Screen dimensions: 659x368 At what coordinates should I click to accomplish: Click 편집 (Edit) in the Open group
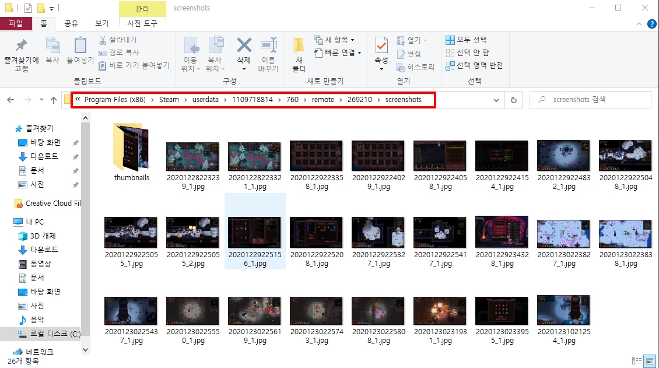pyautogui.click(x=409, y=54)
